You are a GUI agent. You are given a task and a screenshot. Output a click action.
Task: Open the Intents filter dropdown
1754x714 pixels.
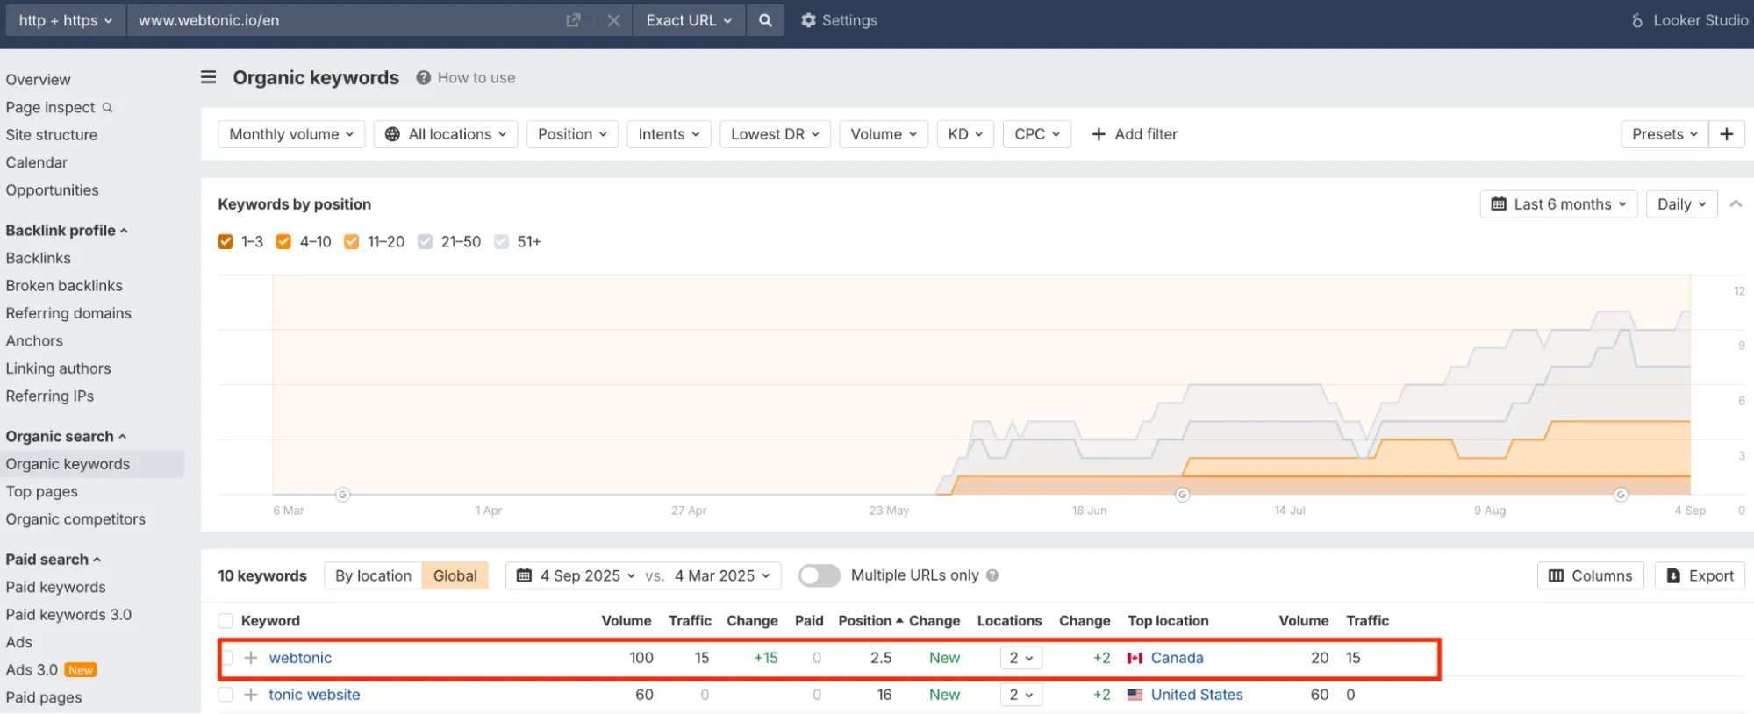669,134
